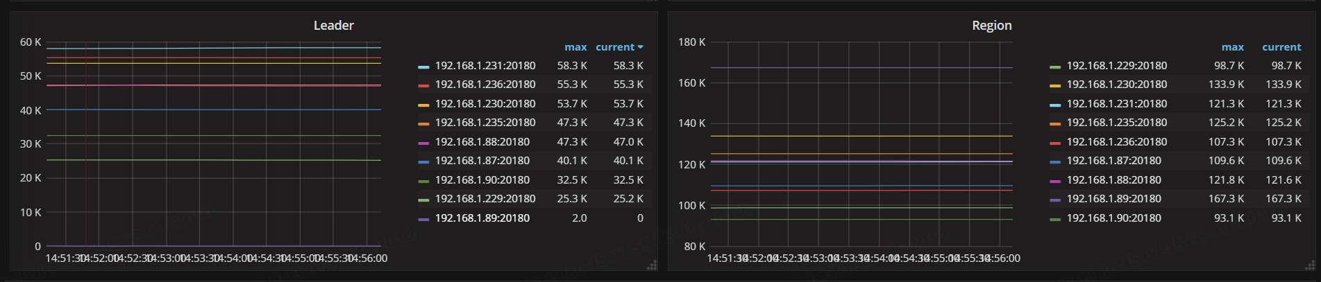Screen dimensions: 1321x282
Task: Click red color icon for 192.168.1.236 in Leader legend
Action: (x=423, y=85)
